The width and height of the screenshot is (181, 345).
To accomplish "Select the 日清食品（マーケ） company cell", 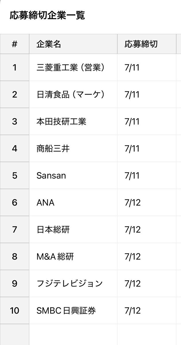I will pyautogui.click(x=73, y=95).
